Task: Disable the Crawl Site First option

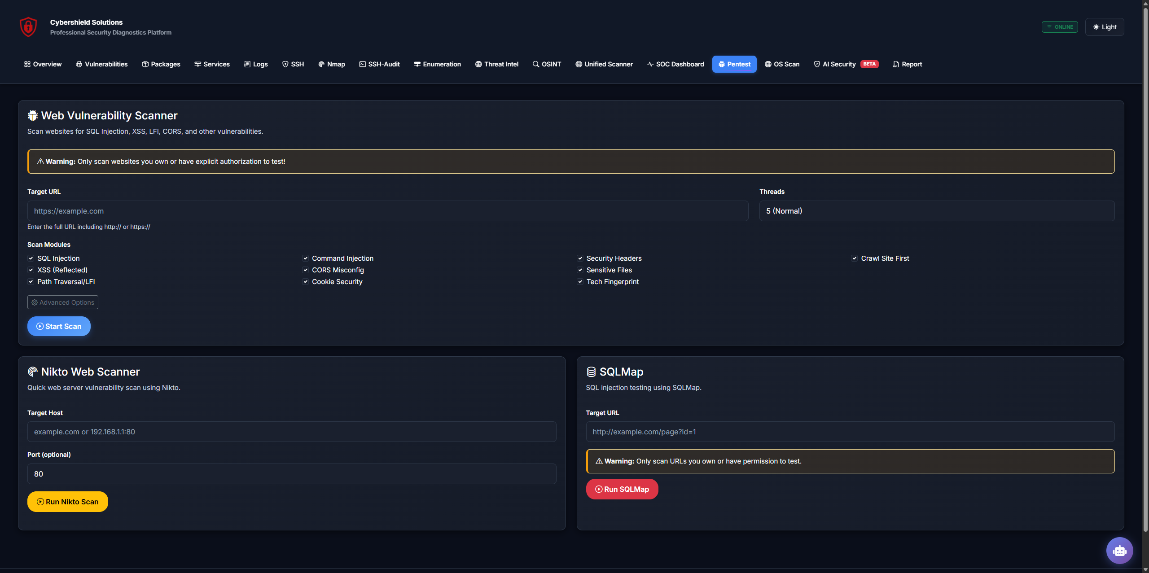Action: coord(854,258)
